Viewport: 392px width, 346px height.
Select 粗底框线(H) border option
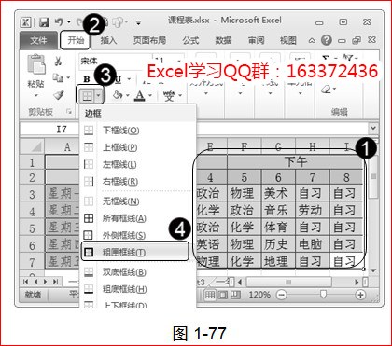pos(138,289)
